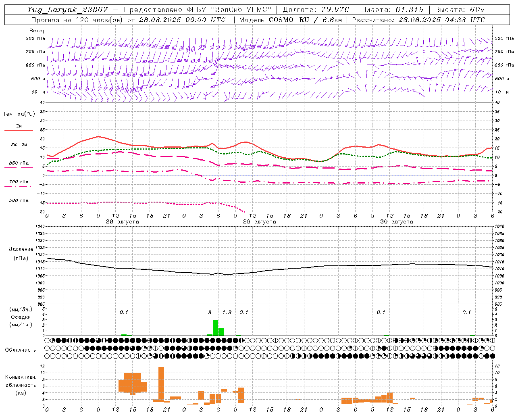Click the Облачность row label
Image resolution: width=516 pixels, height=413 pixels.
(x=21, y=350)
